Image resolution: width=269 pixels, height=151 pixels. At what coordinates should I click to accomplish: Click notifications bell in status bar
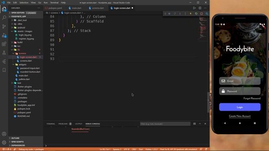pos(206,149)
